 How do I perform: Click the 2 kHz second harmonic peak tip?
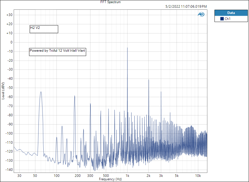[x=149, y=80]
